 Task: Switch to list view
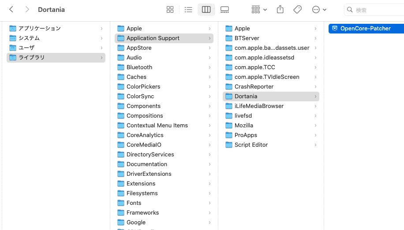coord(188,10)
